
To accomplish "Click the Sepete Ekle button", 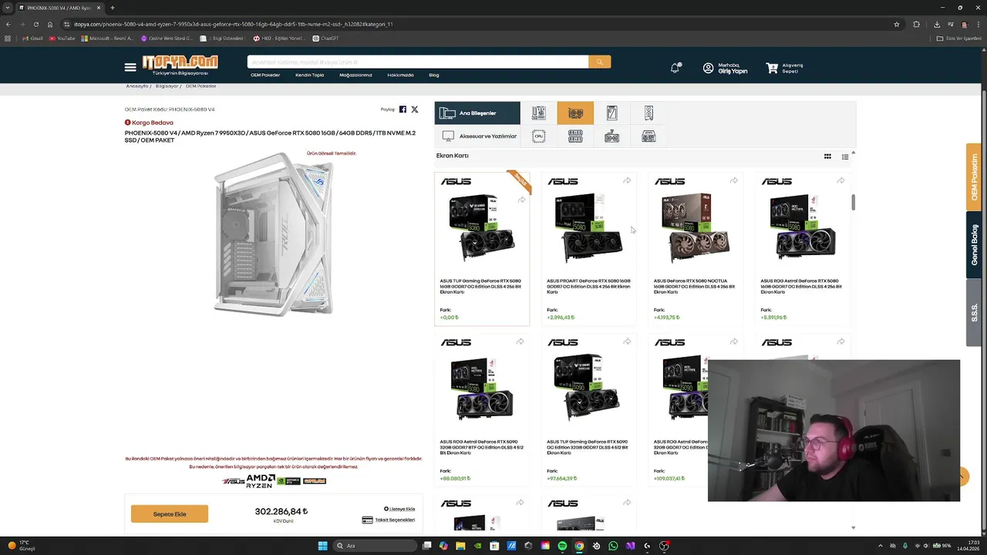I will 170,514.
